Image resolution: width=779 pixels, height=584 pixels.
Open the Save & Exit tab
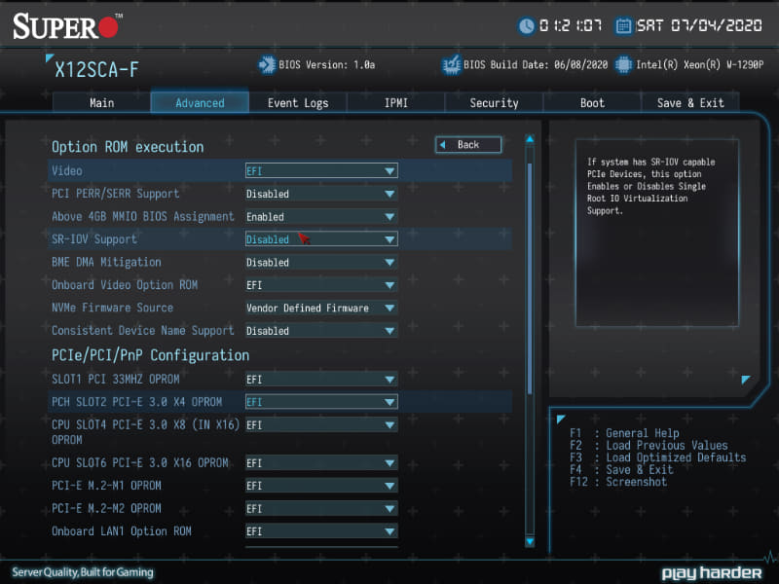coord(690,102)
